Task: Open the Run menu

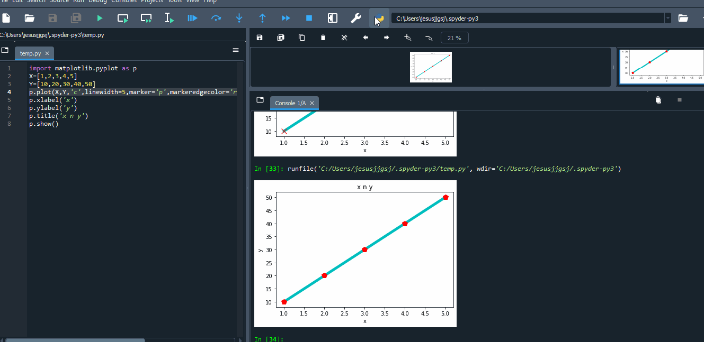Action: pyautogui.click(x=78, y=2)
